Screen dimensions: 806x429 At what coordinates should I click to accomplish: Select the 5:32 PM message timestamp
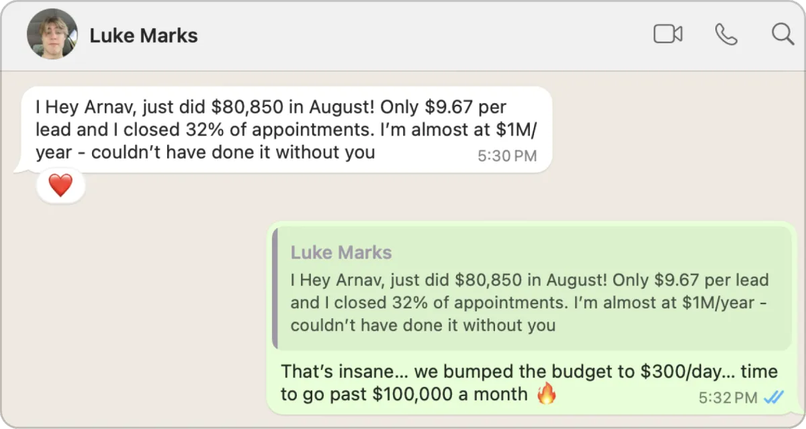pos(727,398)
